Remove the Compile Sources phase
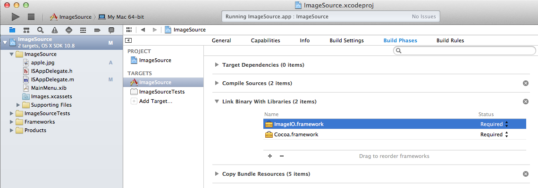Viewport: 538px width, 188px height. (525, 83)
